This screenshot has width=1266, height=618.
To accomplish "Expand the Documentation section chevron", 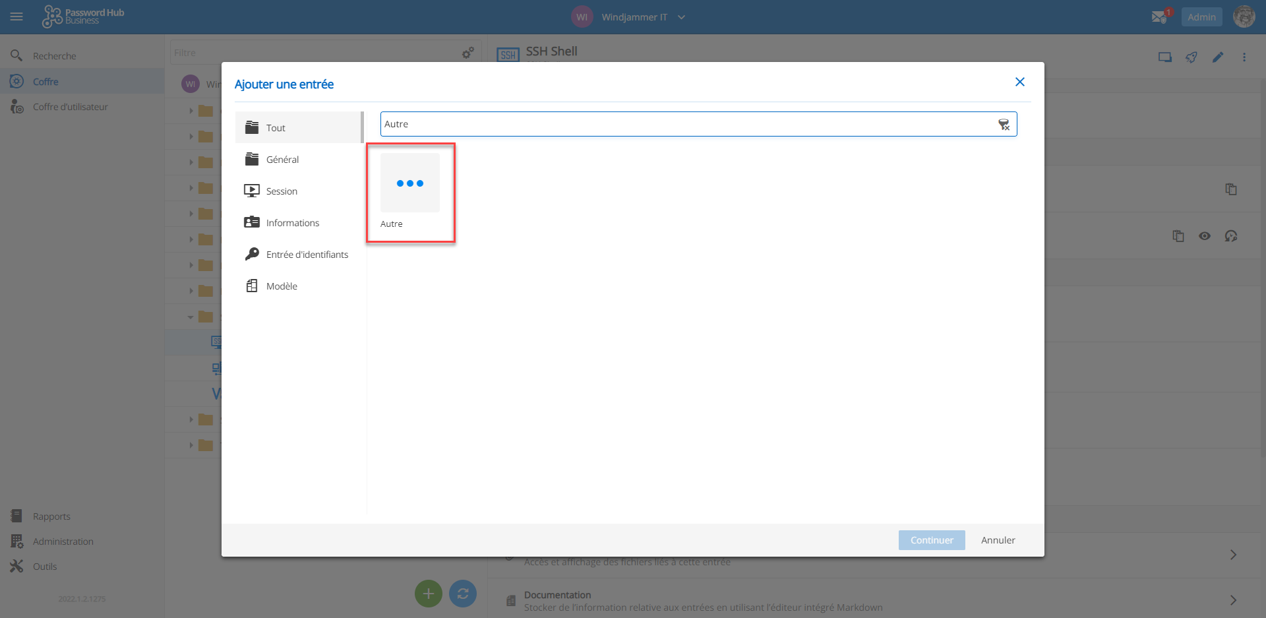I will pyautogui.click(x=1233, y=600).
